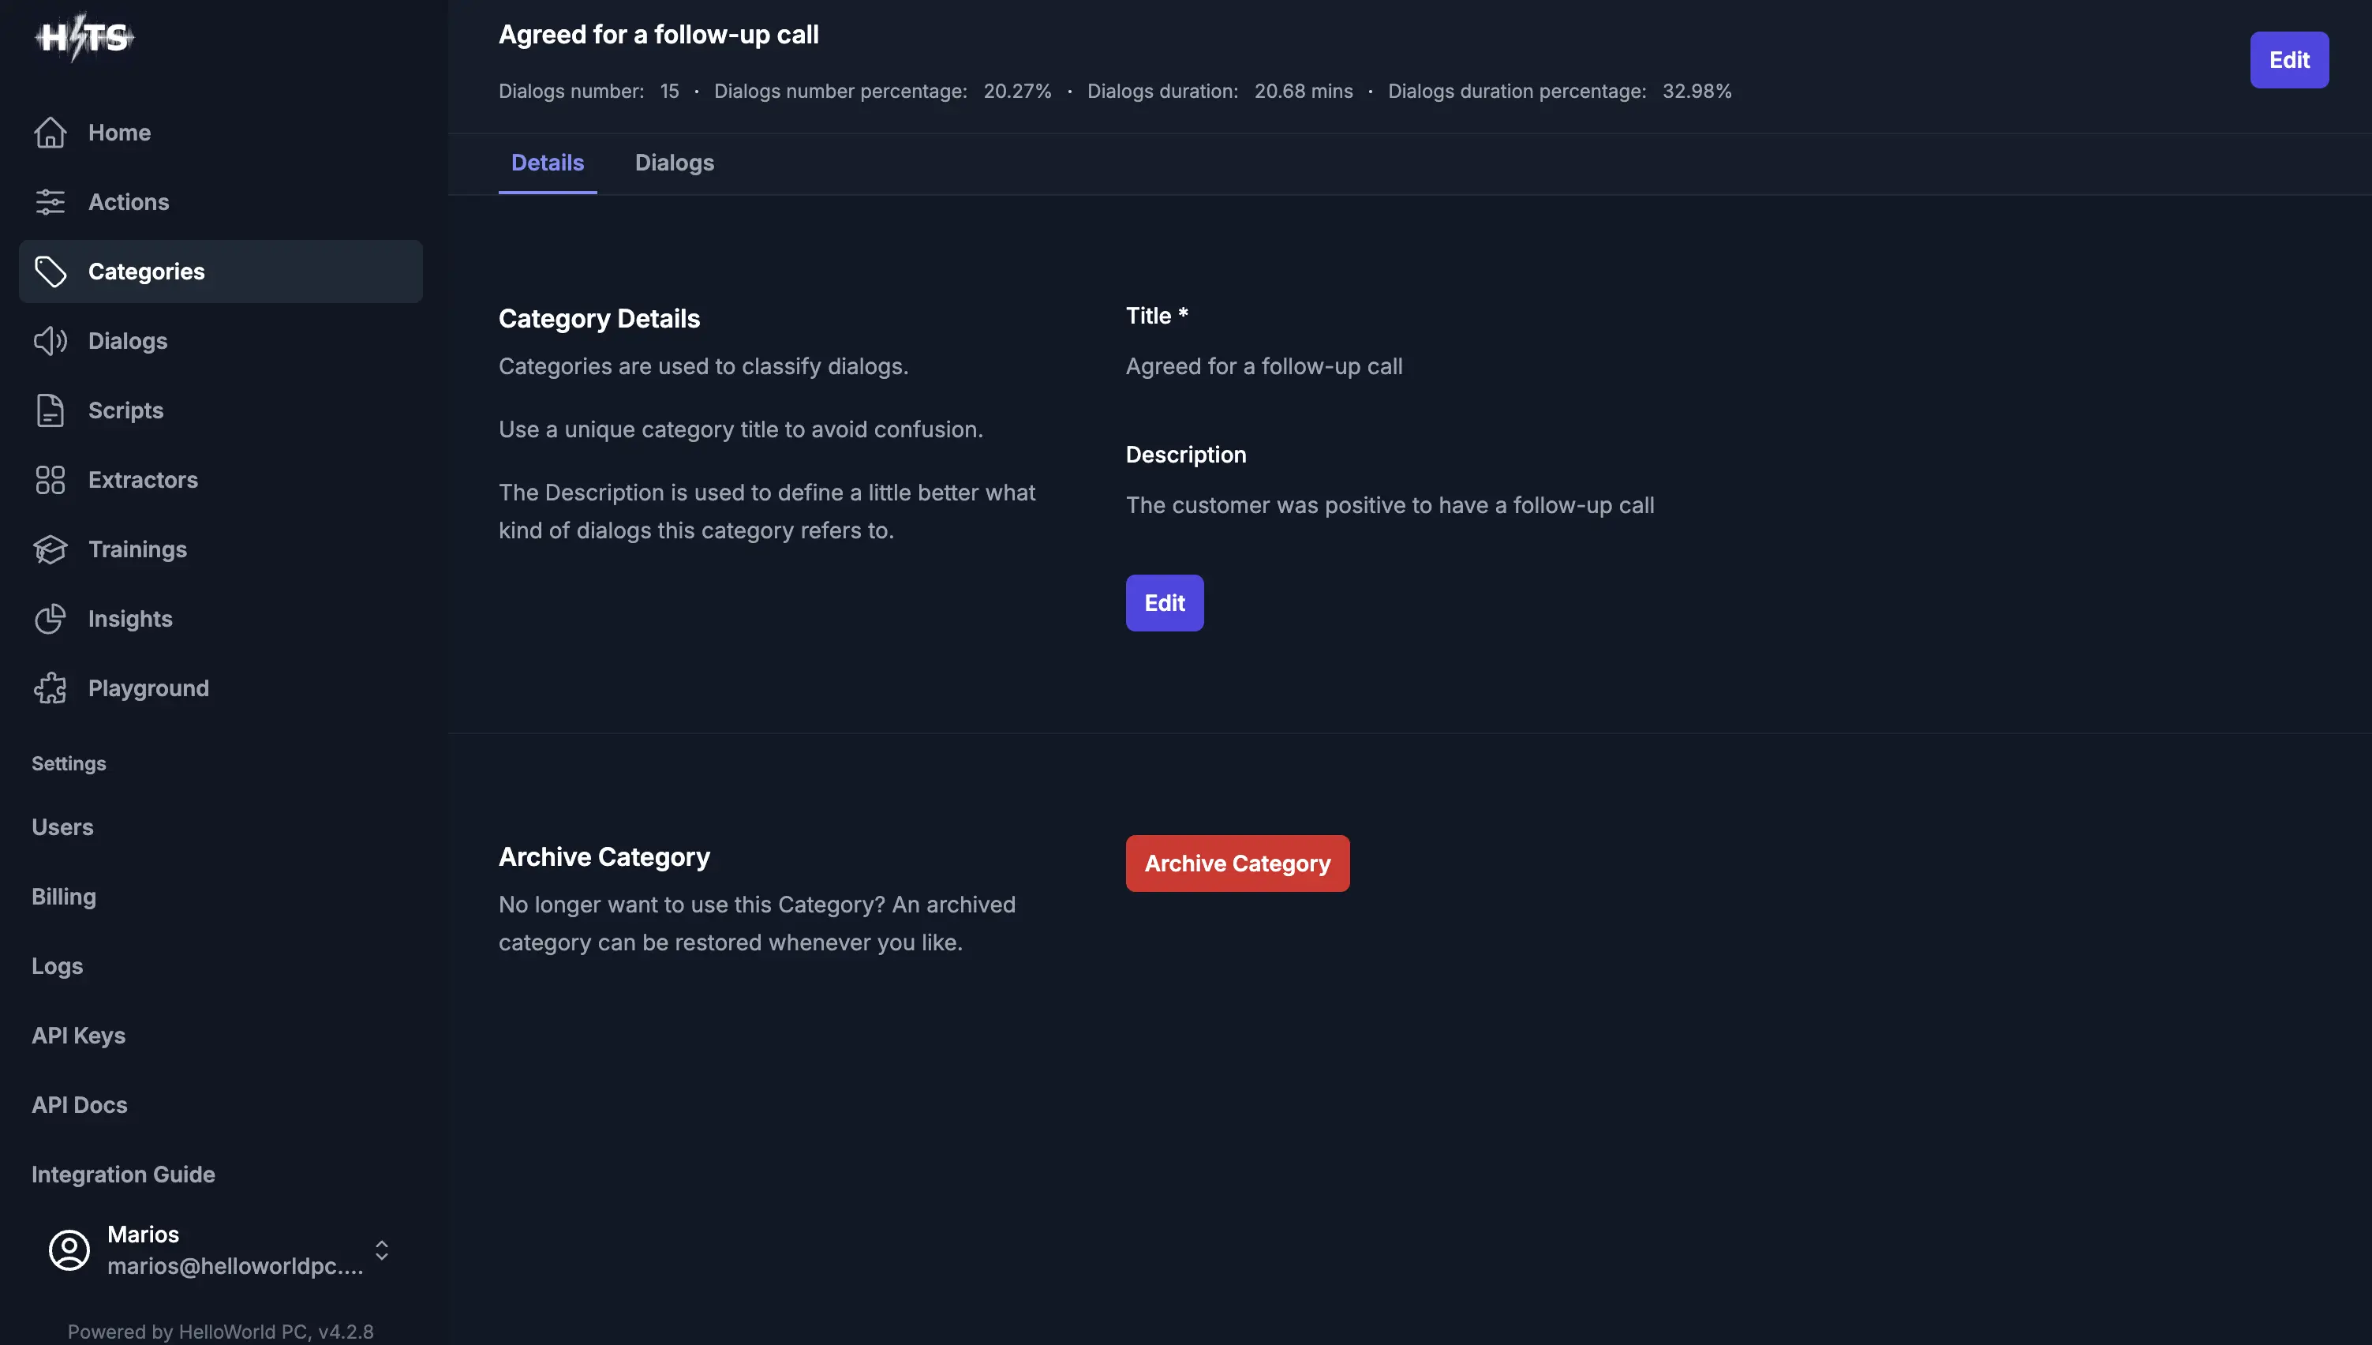This screenshot has width=2372, height=1345.
Task: Open Dialogs via the speaker icon
Action: coord(50,341)
